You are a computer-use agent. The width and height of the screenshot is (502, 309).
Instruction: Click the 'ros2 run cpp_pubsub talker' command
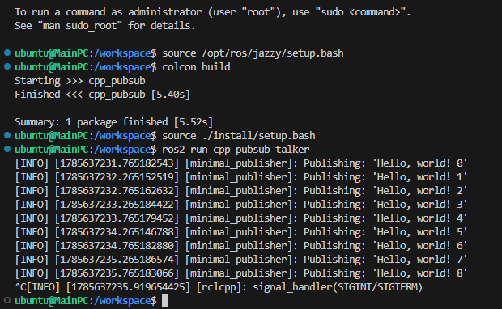236,150
